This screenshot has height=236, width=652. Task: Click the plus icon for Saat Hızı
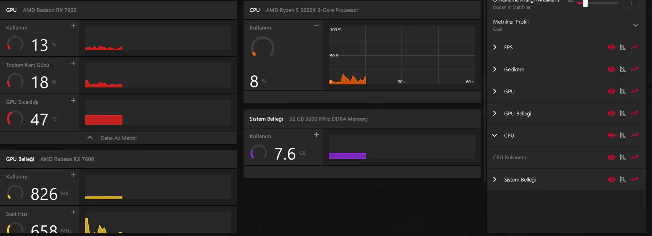click(x=73, y=212)
